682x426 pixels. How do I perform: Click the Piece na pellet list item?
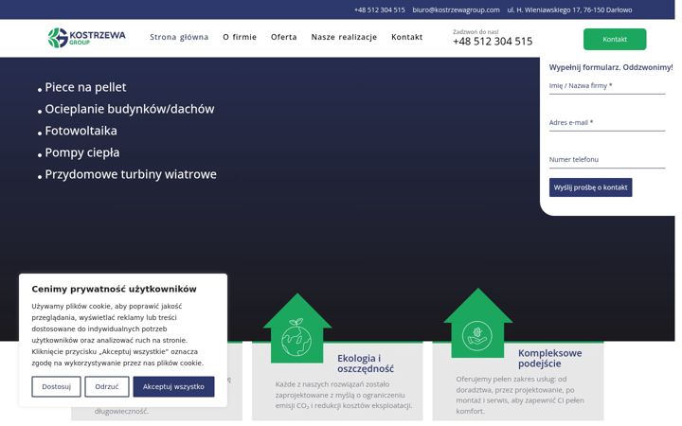pyautogui.click(x=85, y=87)
